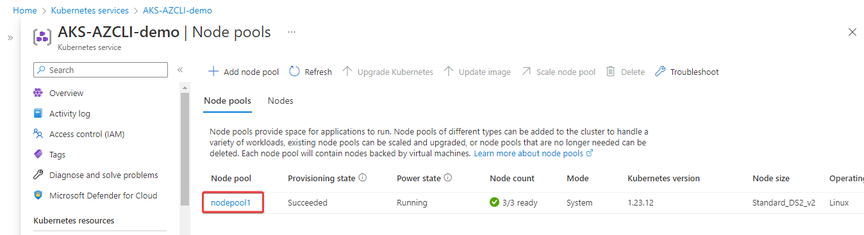Image resolution: width=864 pixels, height=235 pixels.
Task: Open the Troubleshoot tool
Action: click(686, 72)
